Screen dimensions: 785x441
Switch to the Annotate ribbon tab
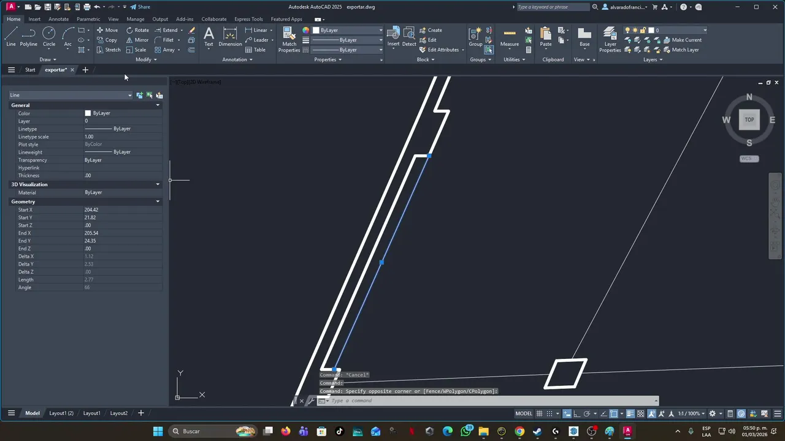pos(59,19)
